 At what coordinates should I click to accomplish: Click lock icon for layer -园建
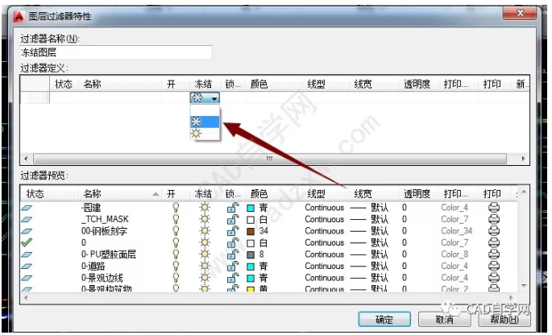coord(232,208)
